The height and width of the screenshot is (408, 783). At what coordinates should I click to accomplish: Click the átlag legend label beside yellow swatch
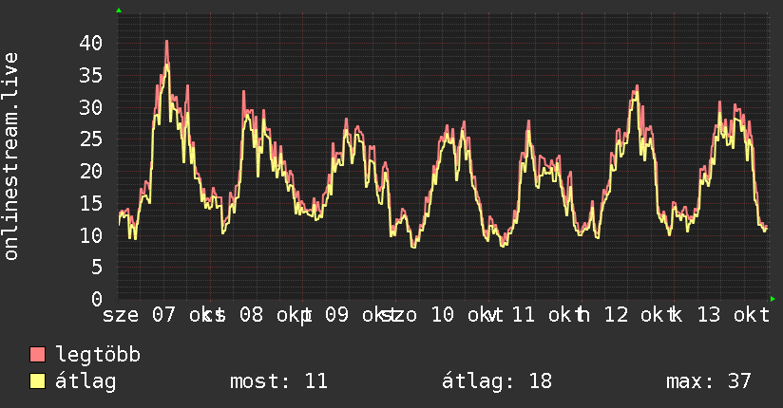coord(86,381)
